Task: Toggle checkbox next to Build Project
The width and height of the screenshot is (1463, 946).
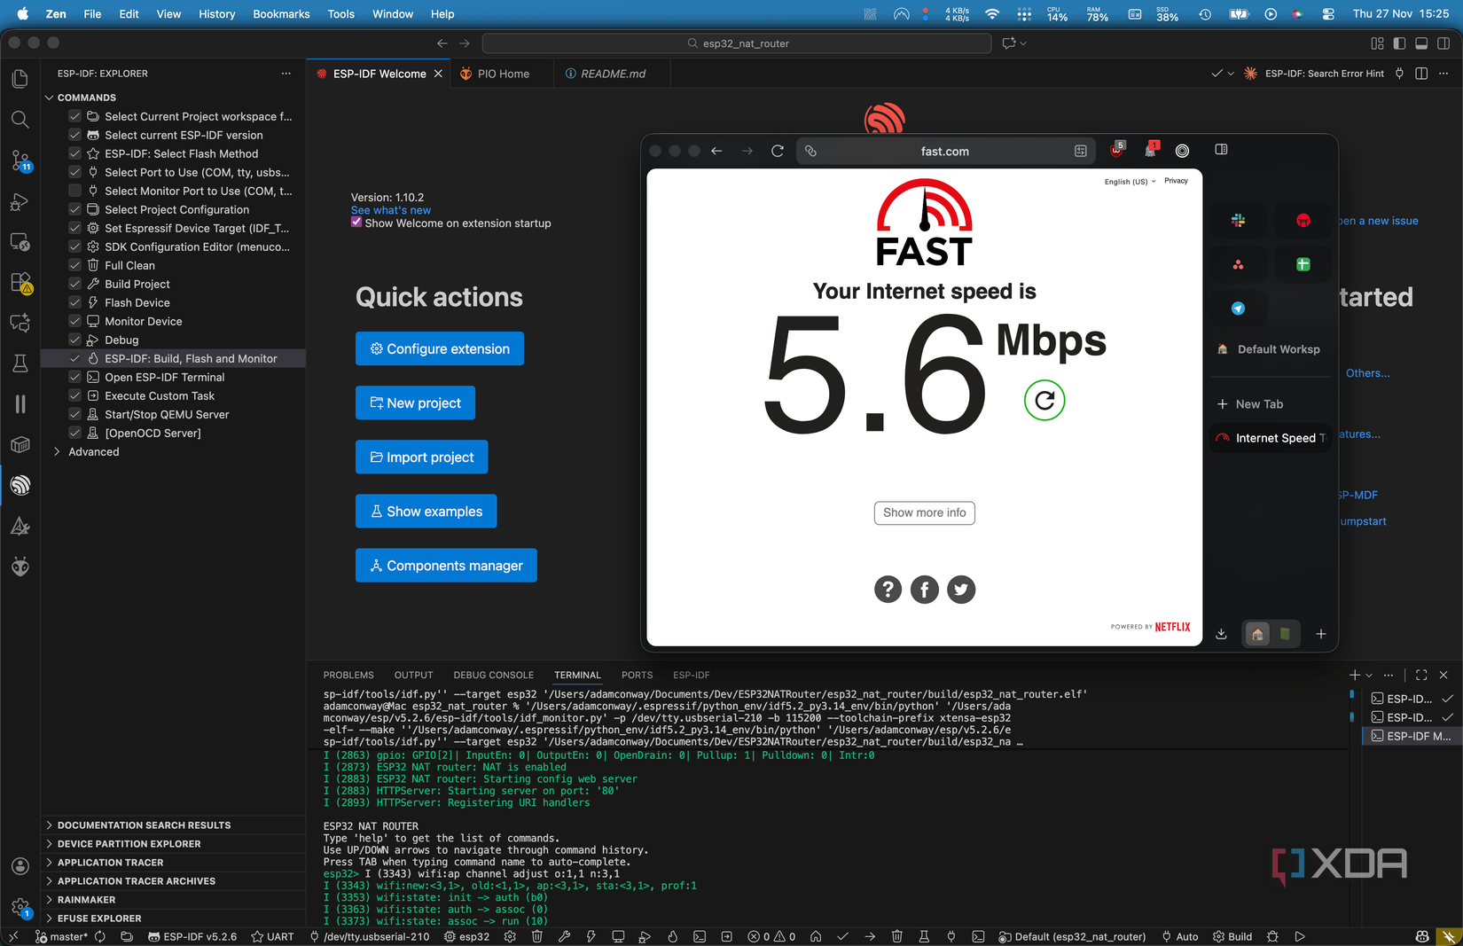Action: (75, 284)
